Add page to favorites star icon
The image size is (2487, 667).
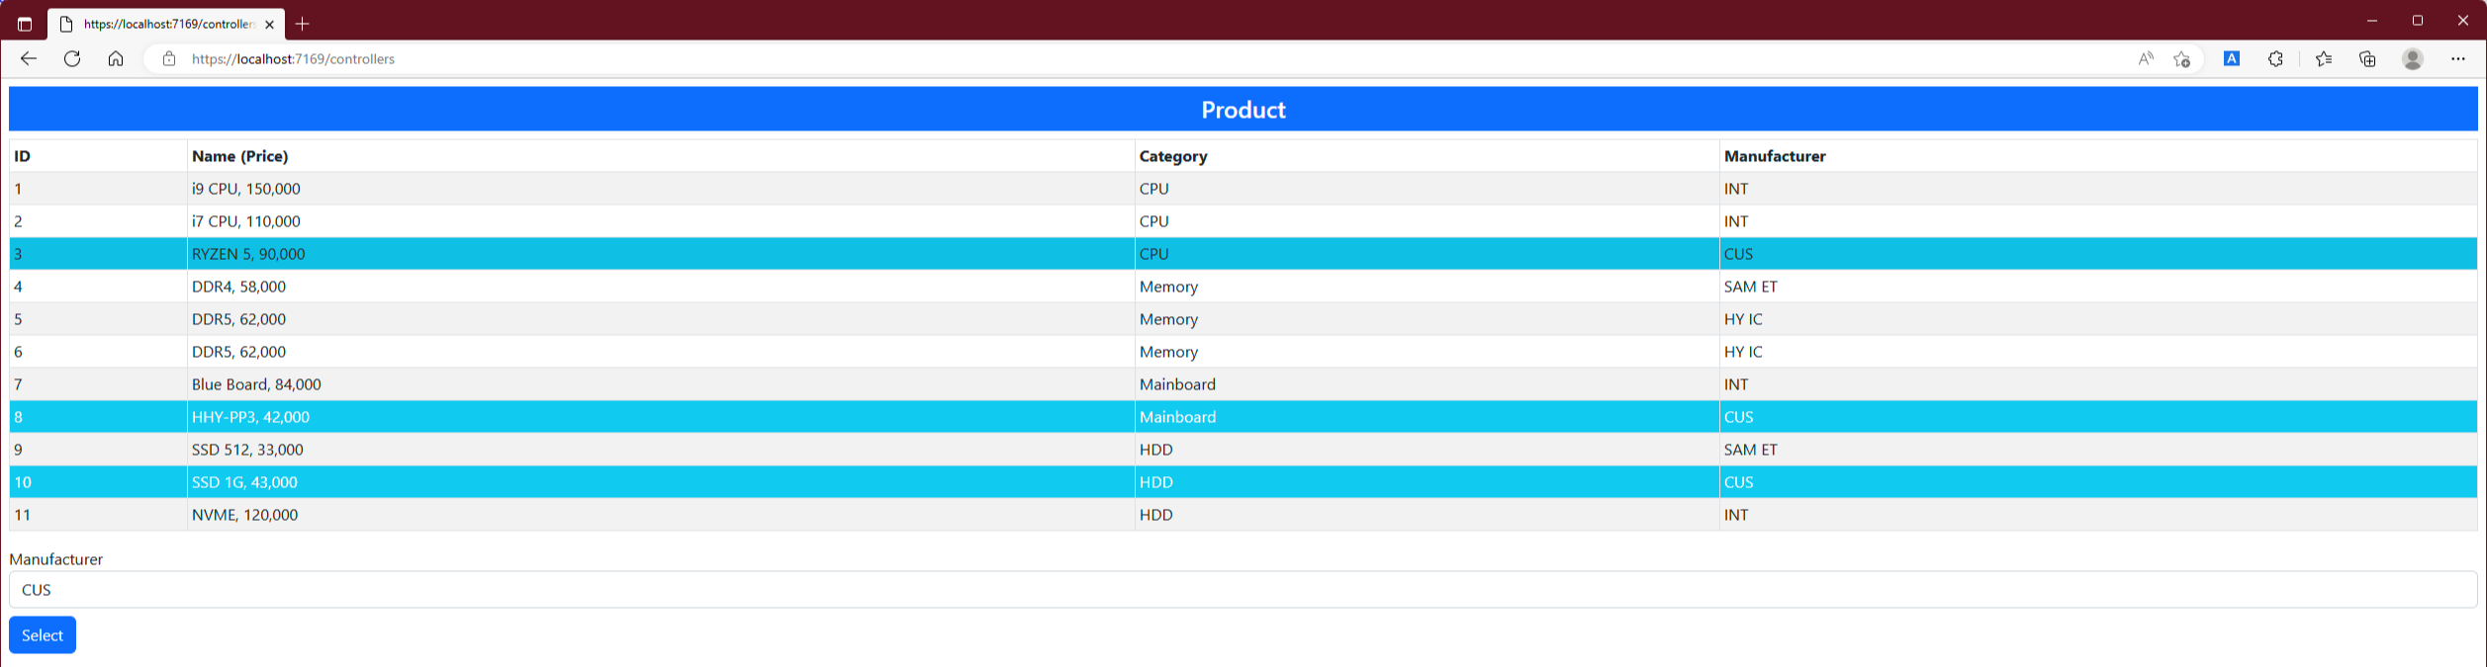pos(2181,59)
